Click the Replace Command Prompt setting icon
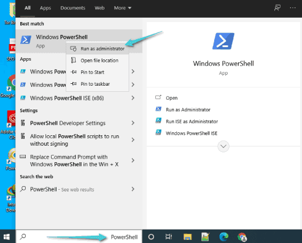The width and height of the screenshot is (302, 243). [x=23, y=157]
